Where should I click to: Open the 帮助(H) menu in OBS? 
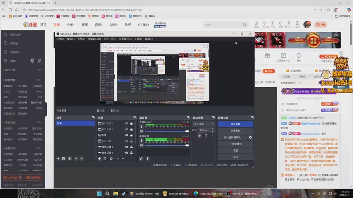[x=149, y=39]
